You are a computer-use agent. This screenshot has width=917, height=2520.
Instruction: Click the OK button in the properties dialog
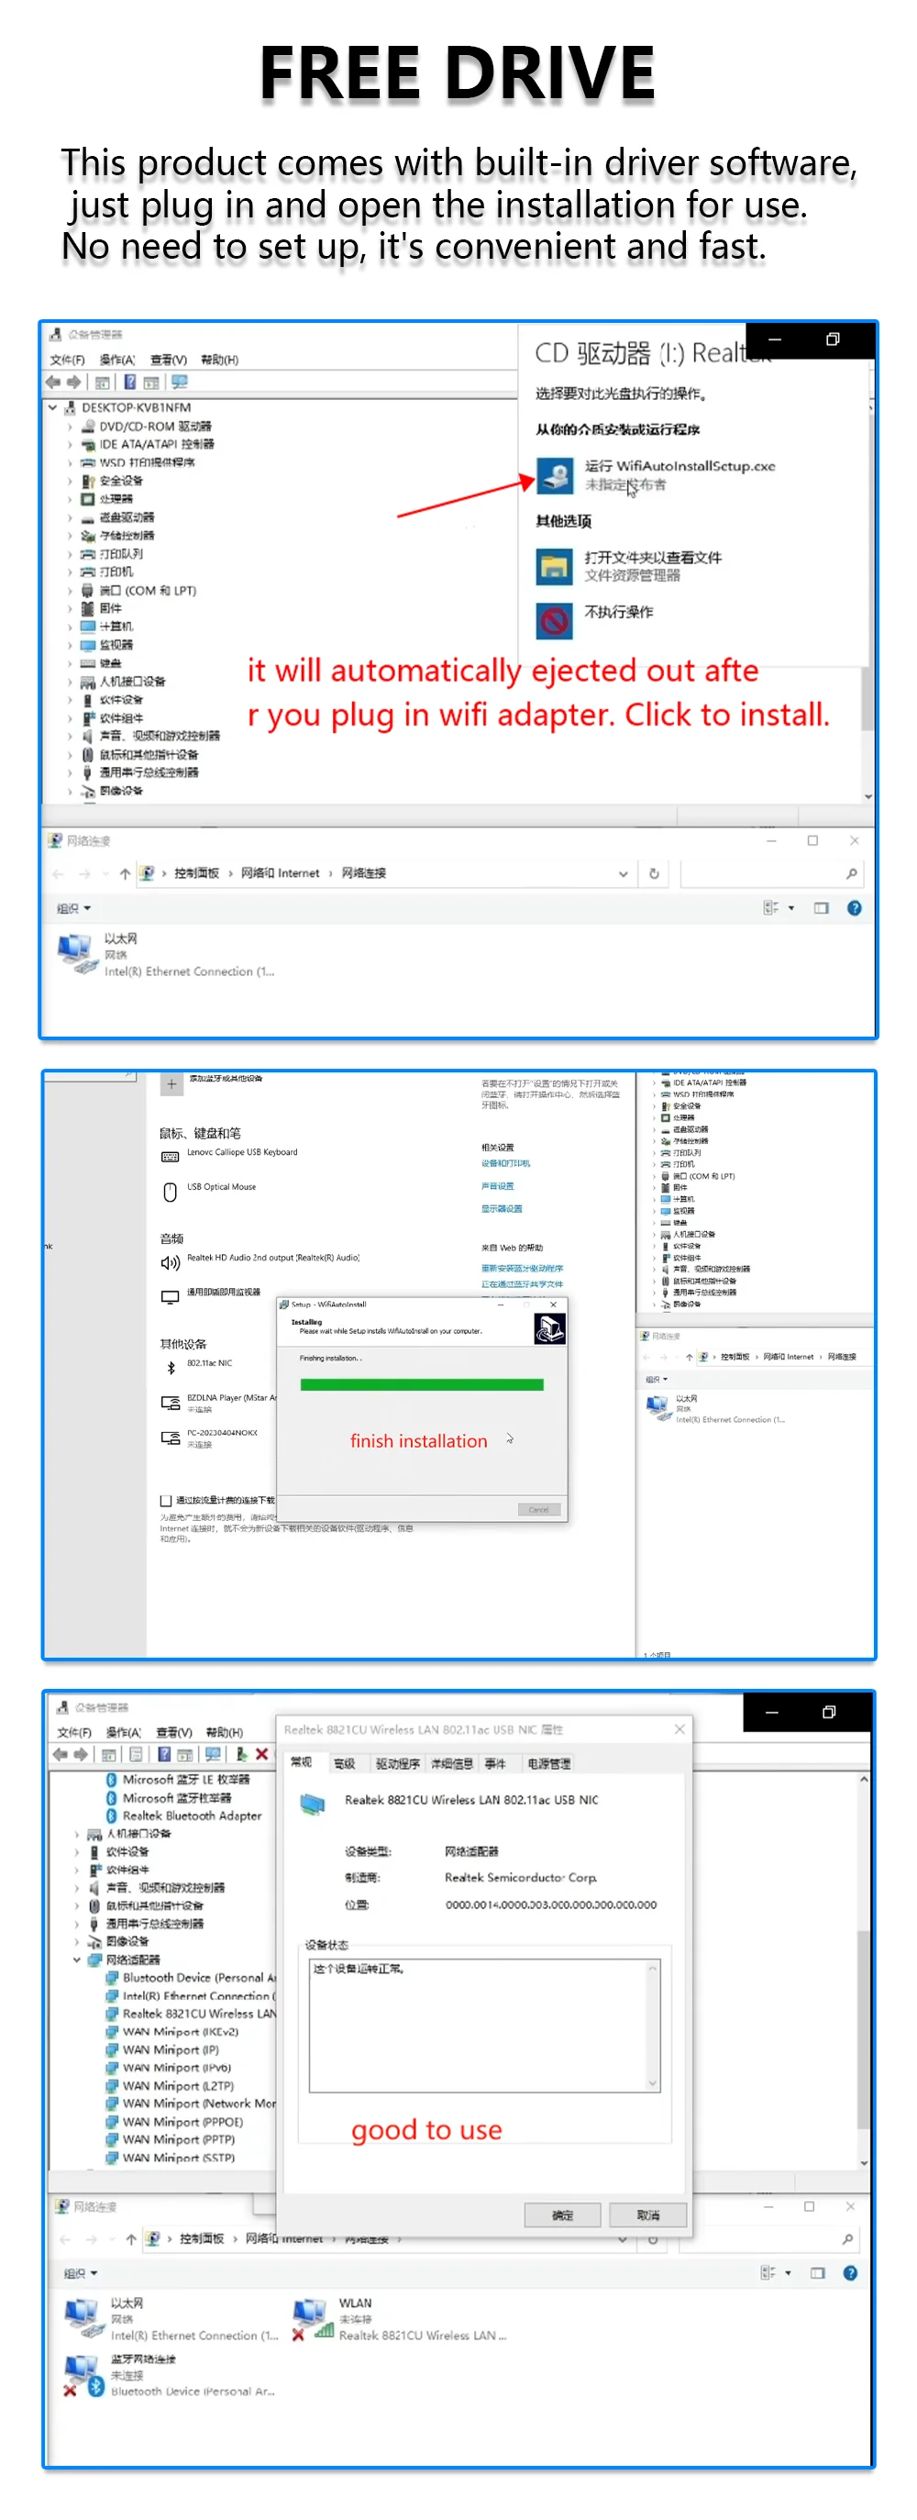coord(562,2215)
